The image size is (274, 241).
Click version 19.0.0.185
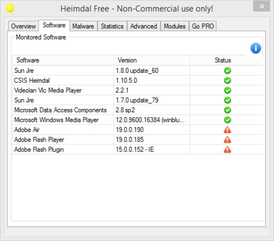130,140
